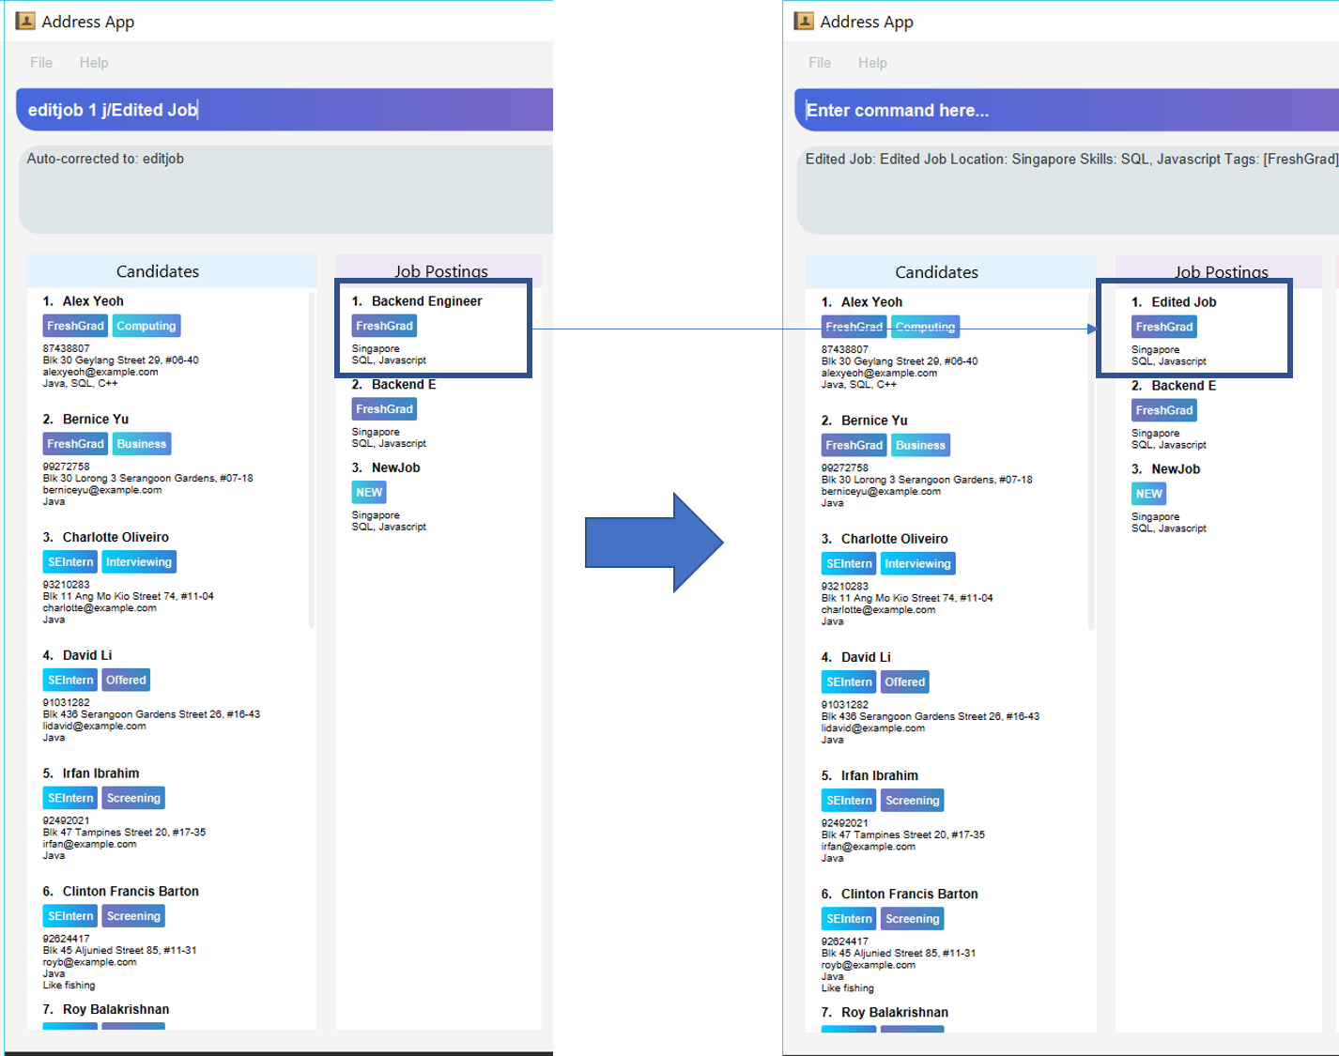The height and width of the screenshot is (1056, 1339).
Task: Open Help menu in left window
Action: (x=94, y=62)
